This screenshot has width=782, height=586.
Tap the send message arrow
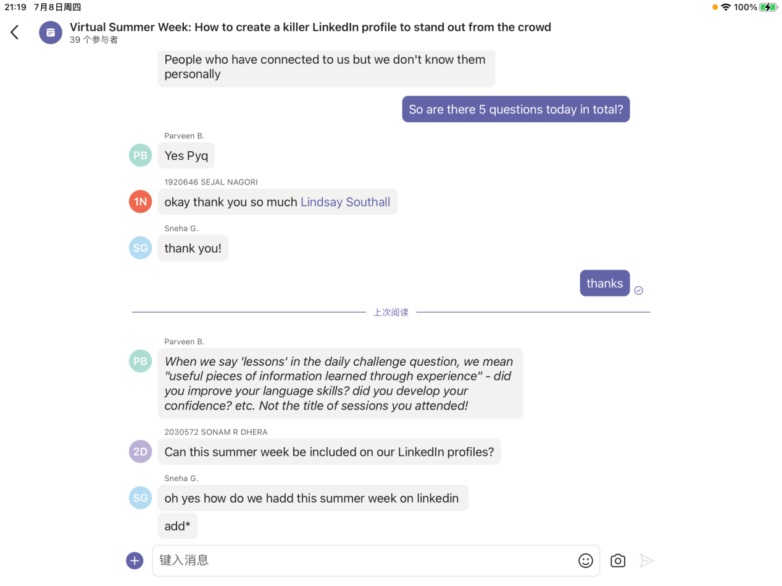646,561
